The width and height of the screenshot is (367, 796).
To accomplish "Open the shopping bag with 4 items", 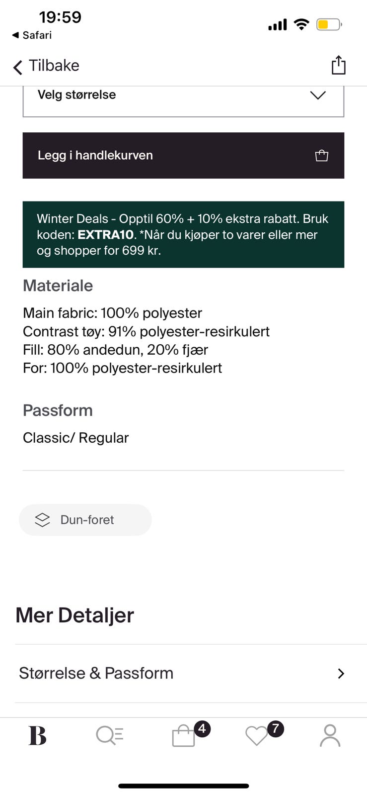I will [184, 735].
